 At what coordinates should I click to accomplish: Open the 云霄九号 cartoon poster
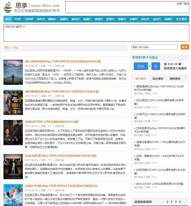tap(13, 195)
